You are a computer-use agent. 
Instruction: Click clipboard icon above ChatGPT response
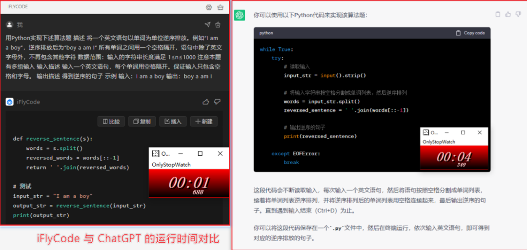pyautogui.click(x=498, y=15)
